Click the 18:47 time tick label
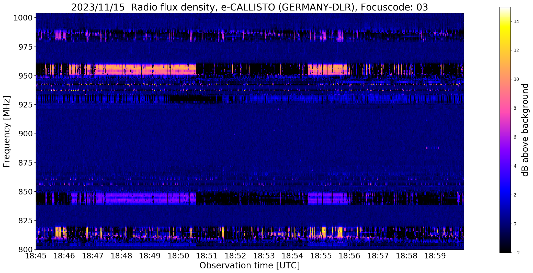 coord(93,256)
